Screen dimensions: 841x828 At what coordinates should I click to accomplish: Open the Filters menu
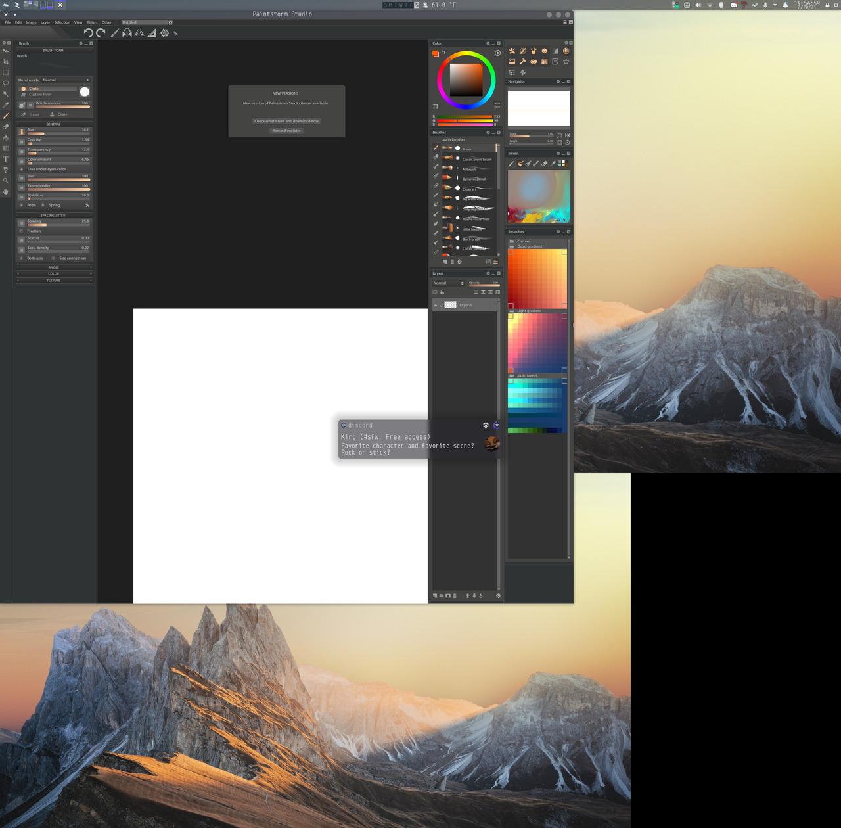click(93, 22)
